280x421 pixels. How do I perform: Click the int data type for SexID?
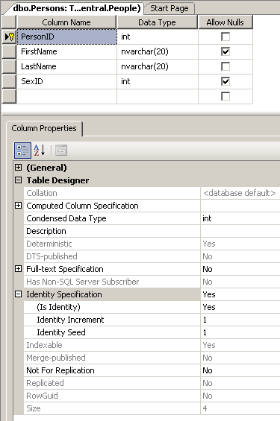(x=158, y=81)
